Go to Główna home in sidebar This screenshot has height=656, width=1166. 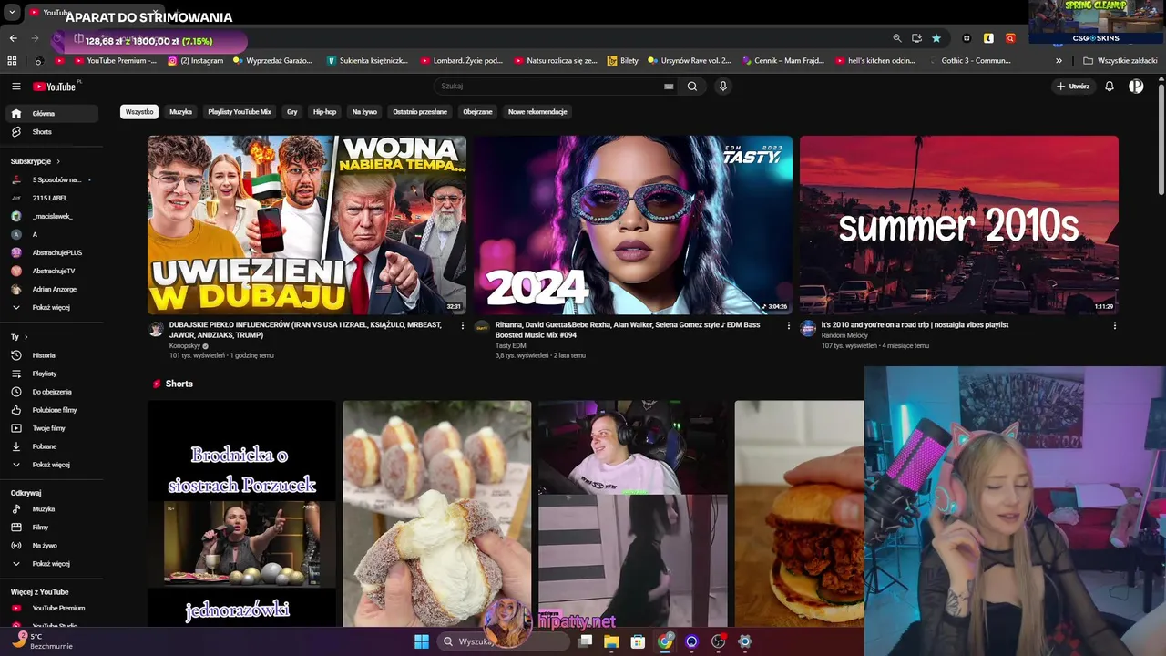pos(51,114)
